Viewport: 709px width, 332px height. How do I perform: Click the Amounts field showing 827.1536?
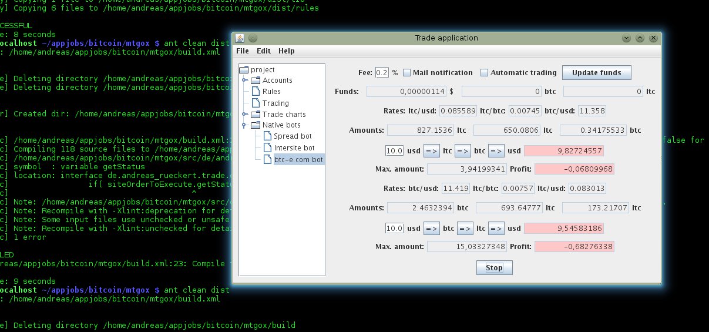tap(419, 130)
